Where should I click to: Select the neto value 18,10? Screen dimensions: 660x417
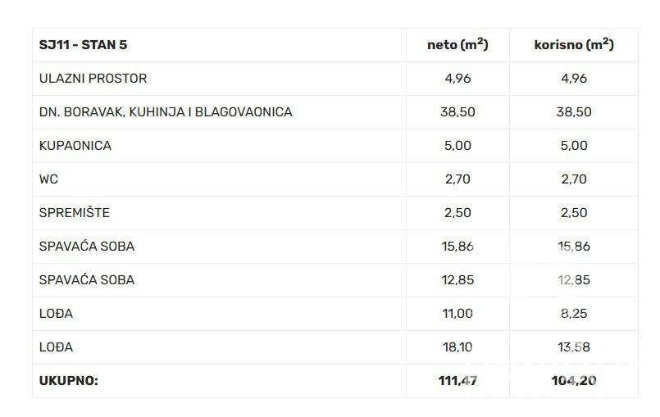(457, 347)
